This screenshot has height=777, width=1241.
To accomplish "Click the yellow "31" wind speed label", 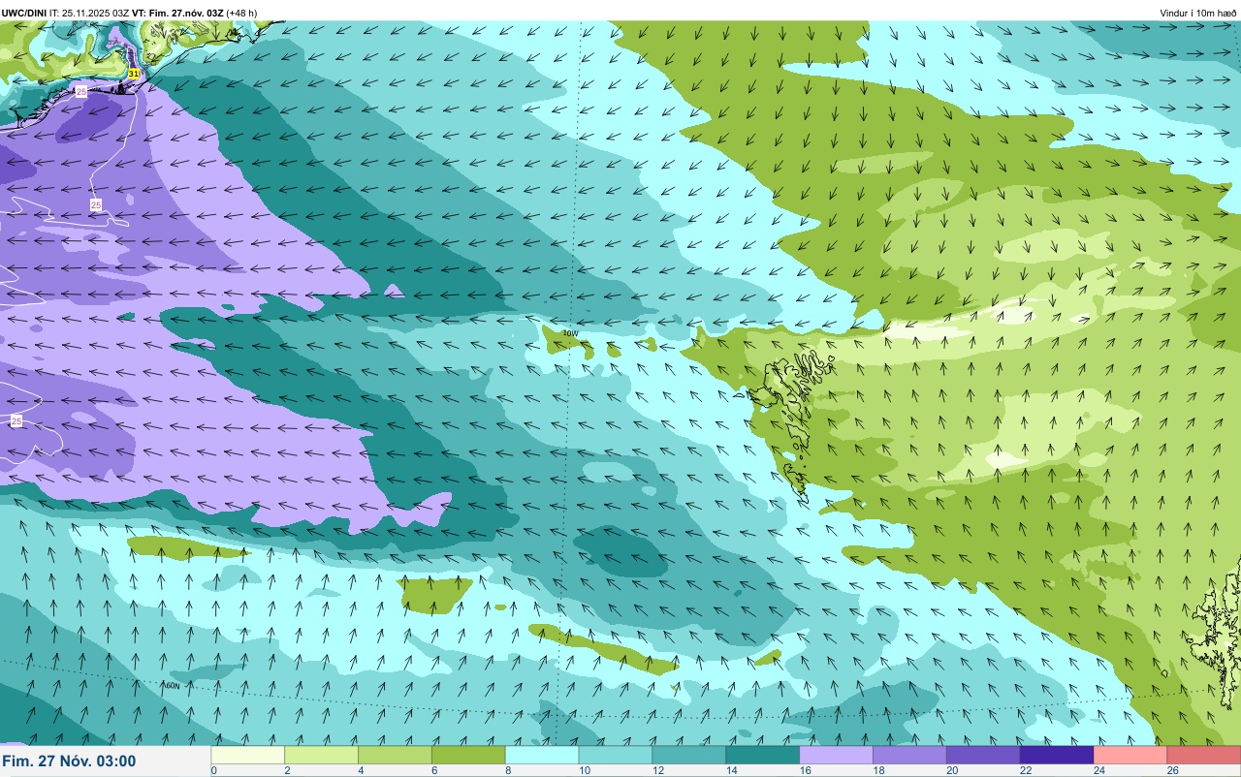I will [134, 74].
